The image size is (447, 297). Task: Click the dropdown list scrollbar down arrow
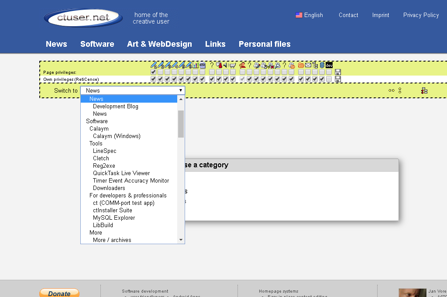181,240
